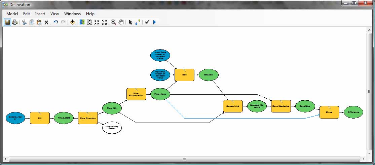Select the Flow Direction tool box
Screen dimensions: 375x165
[x=88, y=118]
